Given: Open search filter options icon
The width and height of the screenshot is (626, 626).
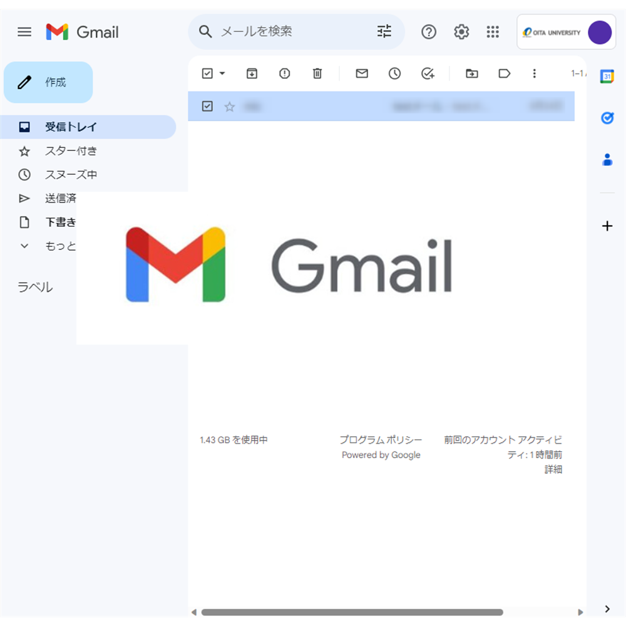Looking at the screenshot, I should (x=384, y=31).
